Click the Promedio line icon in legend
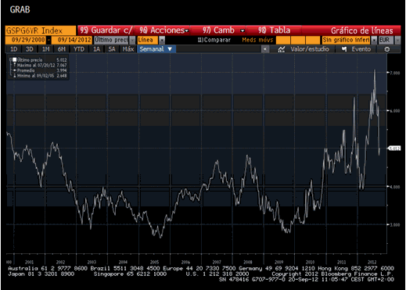Viewport: 406px width, 290px height. (x=15, y=70)
